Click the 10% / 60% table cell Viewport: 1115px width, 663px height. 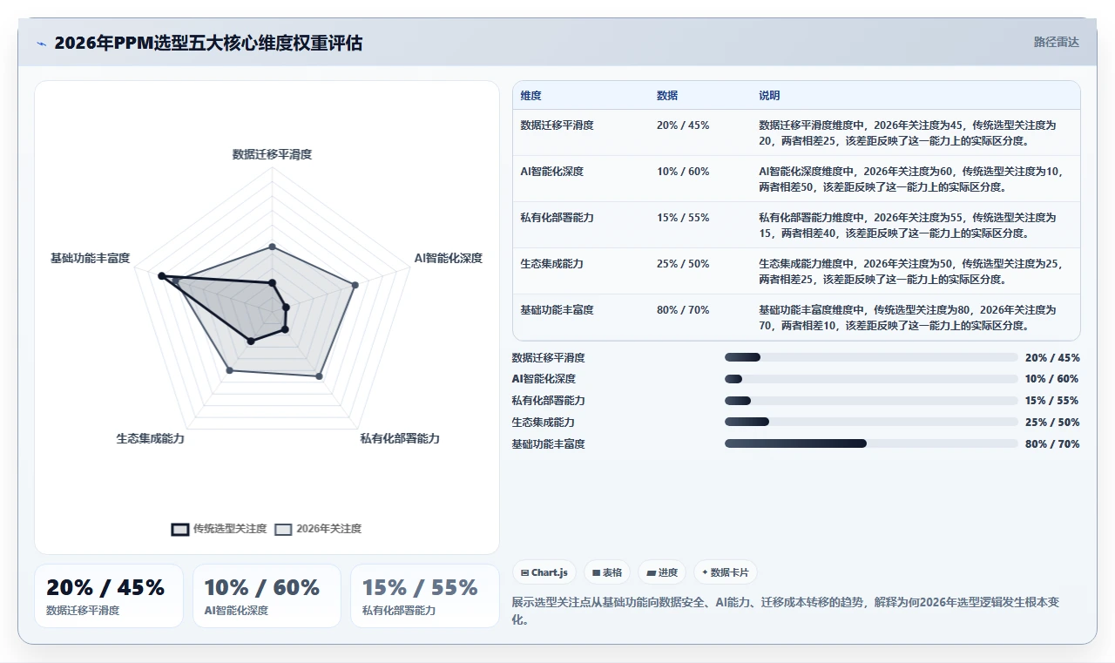[683, 172]
